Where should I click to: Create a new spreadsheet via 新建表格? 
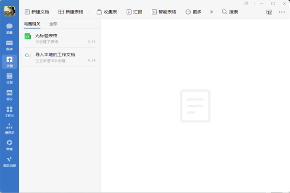[x=71, y=12]
